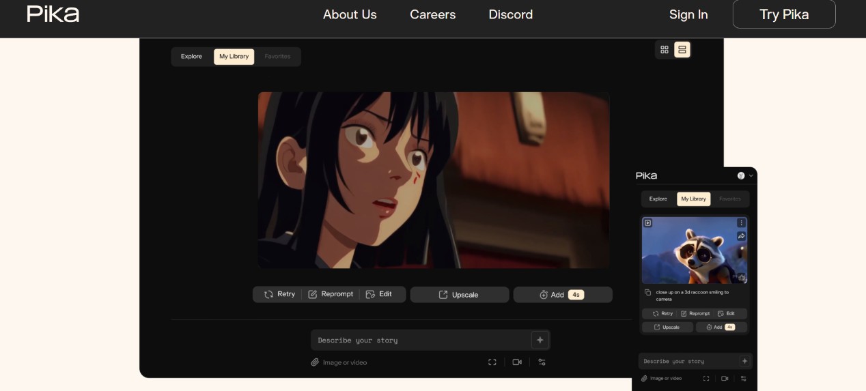Open the Careers page from top navigation
Screen dimensions: 866x391
click(432, 14)
